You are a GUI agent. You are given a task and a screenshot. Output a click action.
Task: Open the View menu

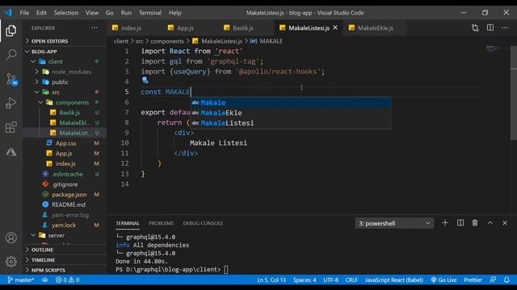(x=92, y=13)
